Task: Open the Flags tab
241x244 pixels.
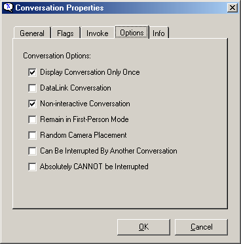Action: pyautogui.click(x=65, y=33)
